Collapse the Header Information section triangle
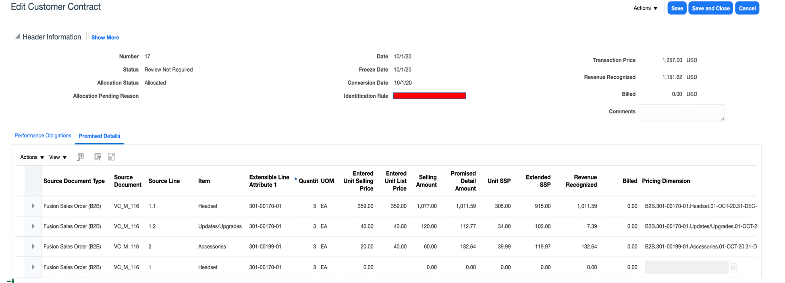 [x=17, y=37]
